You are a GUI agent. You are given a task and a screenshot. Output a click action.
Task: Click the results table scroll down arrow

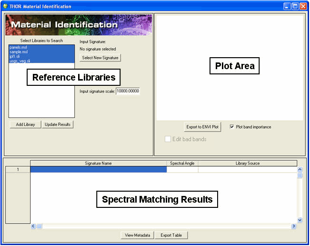point(300,220)
